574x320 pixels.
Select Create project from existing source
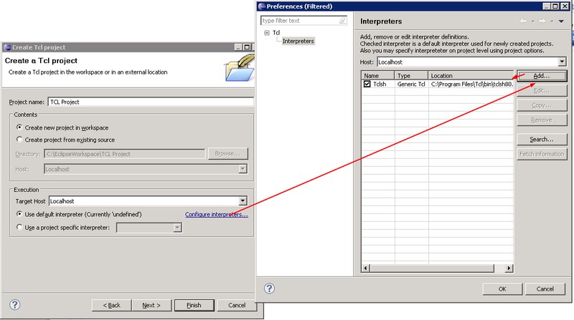point(19,140)
